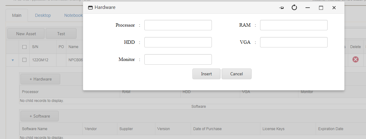This screenshot has width=366, height=139.
Task: Click the HDD input box
Action: point(178,42)
